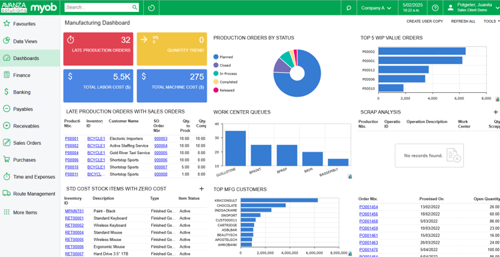This screenshot has height=257, width=500.
Task: Select Banking in the sidebar menu
Action: (22, 92)
